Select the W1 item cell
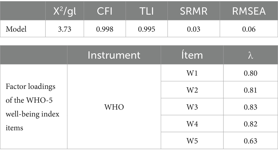This screenshot has height=154, width=278. pos(192,73)
